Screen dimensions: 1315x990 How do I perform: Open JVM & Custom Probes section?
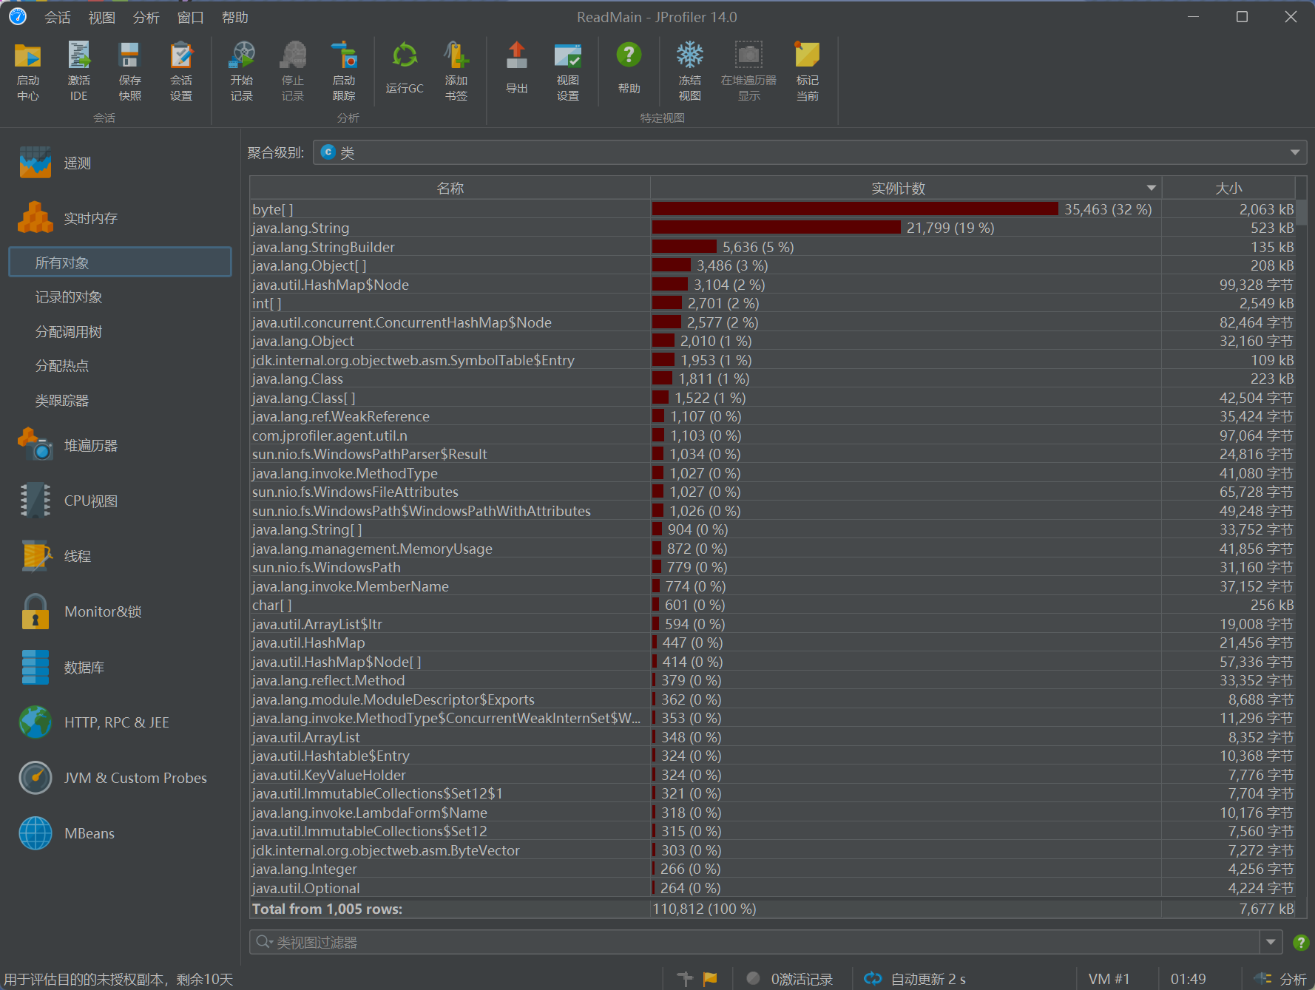(x=113, y=778)
